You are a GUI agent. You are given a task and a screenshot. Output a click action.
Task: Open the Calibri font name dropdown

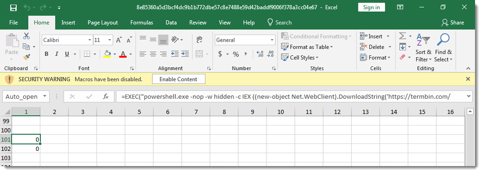click(x=90, y=40)
